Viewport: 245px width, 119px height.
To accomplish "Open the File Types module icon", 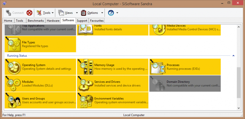I will pos(13,44).
